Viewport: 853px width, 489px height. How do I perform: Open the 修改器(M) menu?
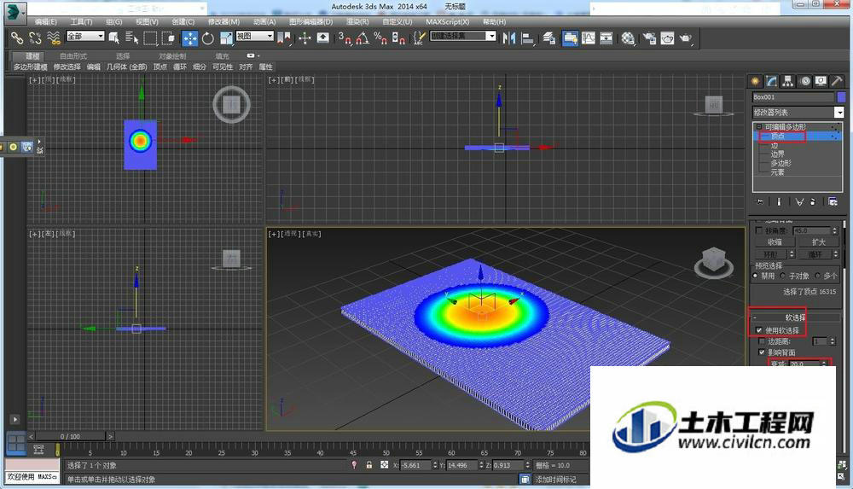[223, 22]
